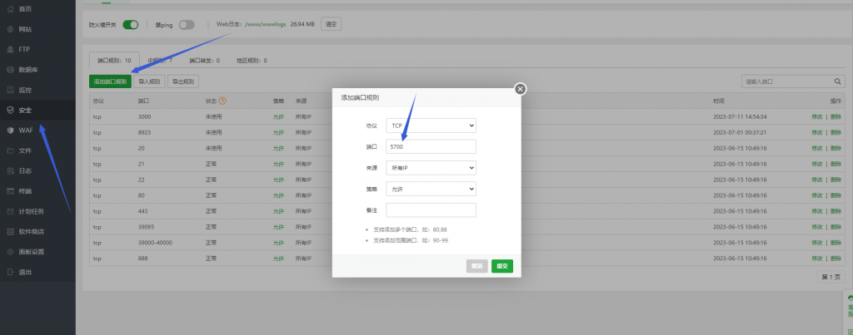The image size is (853, 335).
Task: Select the WAF icon in sidebar
Action: click(x=10, y=130)
